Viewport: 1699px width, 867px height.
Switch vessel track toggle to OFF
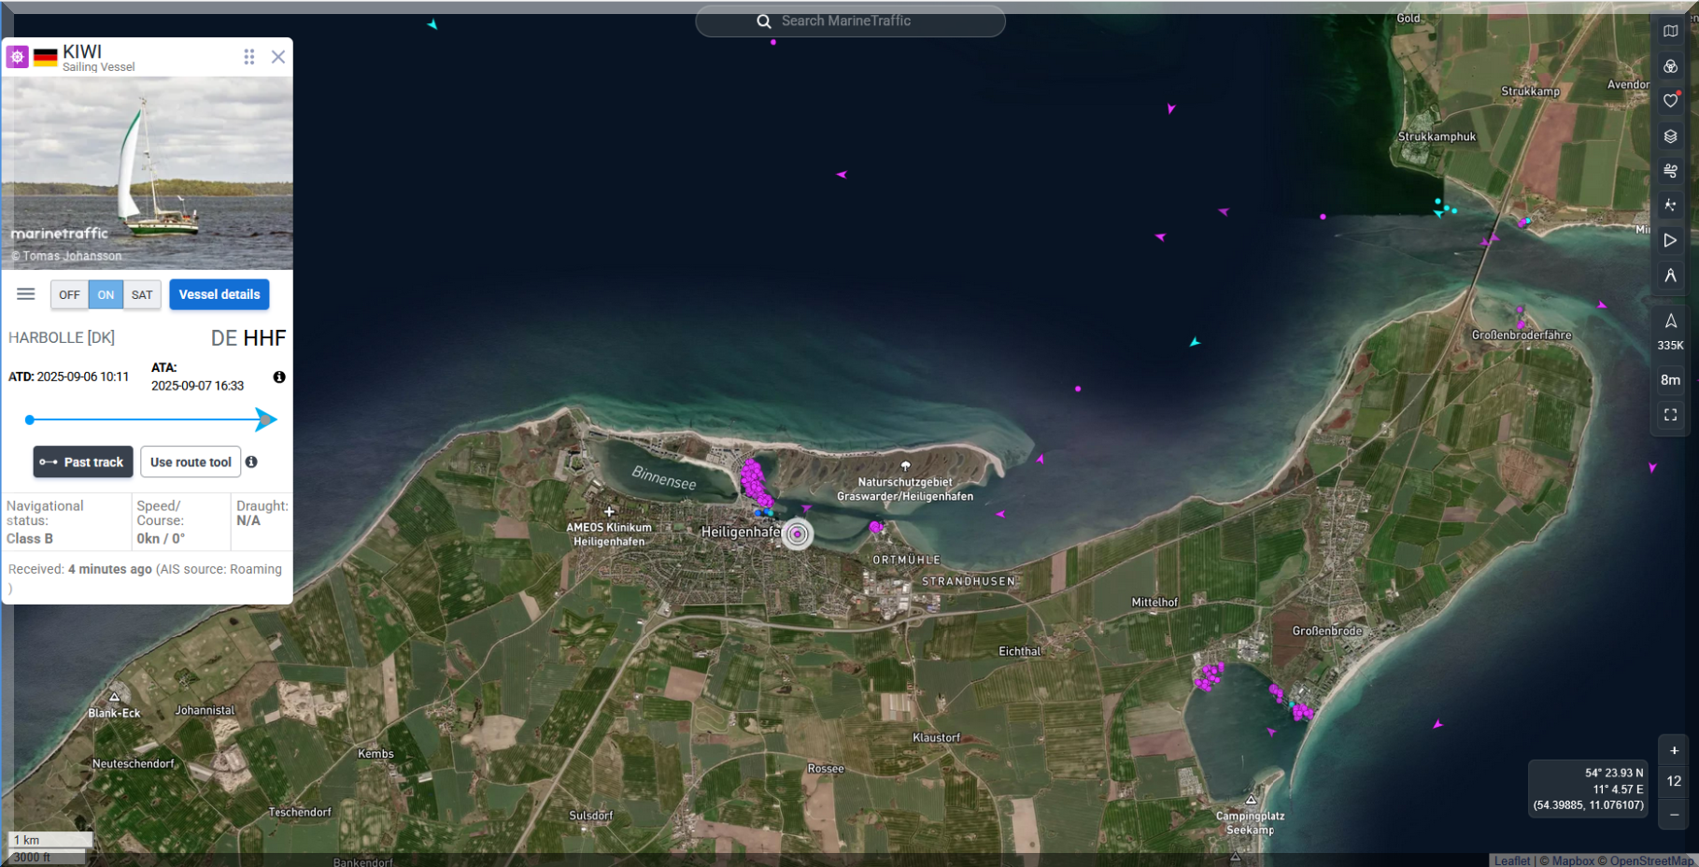pyautogui.click(x=69, y=295)
